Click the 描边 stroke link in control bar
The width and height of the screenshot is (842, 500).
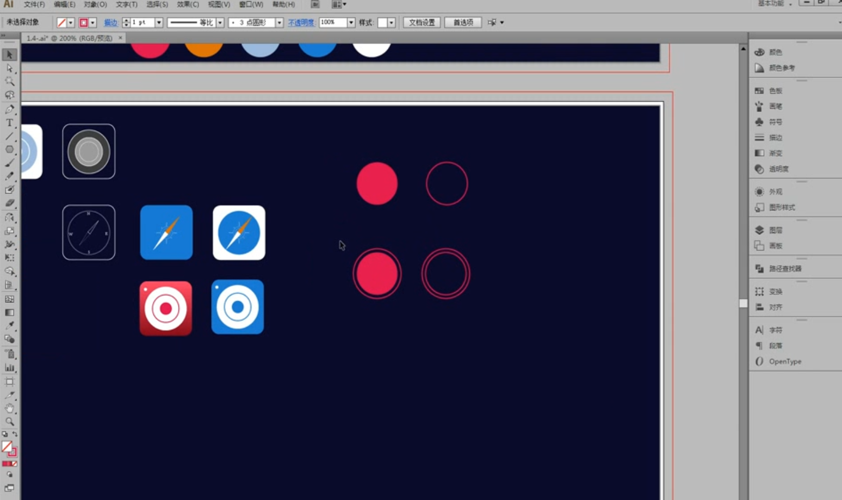coord(111,23)
